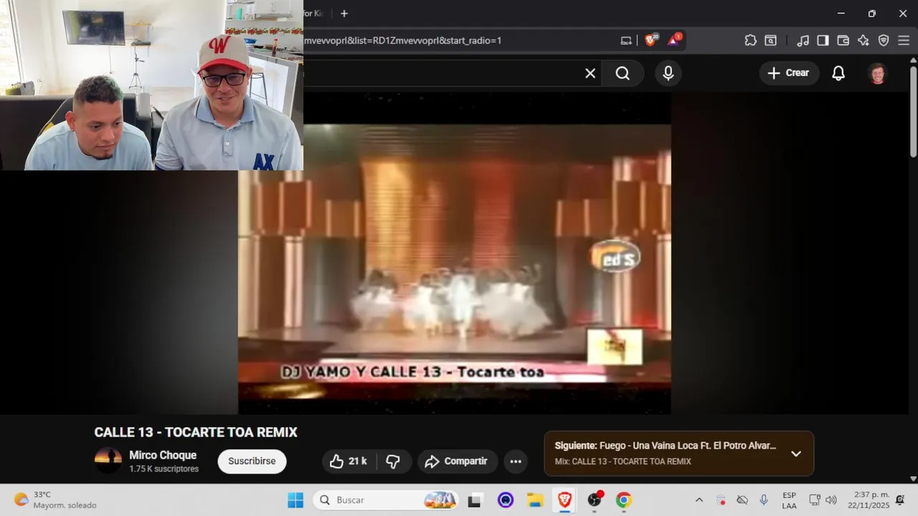Open Google Chrome from taskbar

pyautogui.click(x=624, y=500)
